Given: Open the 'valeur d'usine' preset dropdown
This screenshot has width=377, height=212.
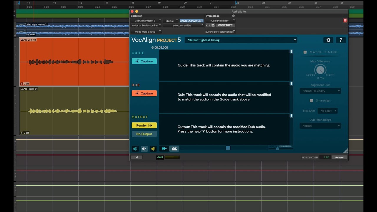Looking at the screenshot, I should point(220,21).
